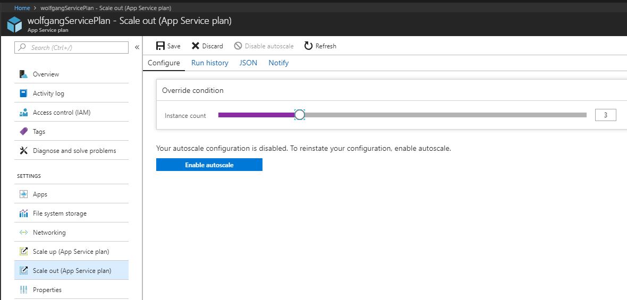Switch to the Notify tab
Viewport: 627px width, 300px height.
click(x=278, y=63)
